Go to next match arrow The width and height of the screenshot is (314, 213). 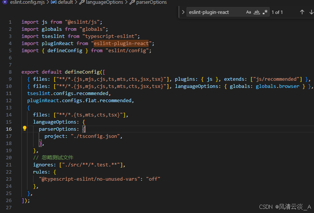(x=311, y=12)
